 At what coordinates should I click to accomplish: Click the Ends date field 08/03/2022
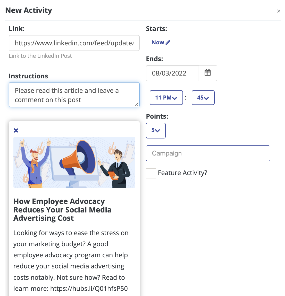[x=172, y=73]
